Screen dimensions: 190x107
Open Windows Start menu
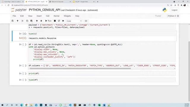click(2, 105)
